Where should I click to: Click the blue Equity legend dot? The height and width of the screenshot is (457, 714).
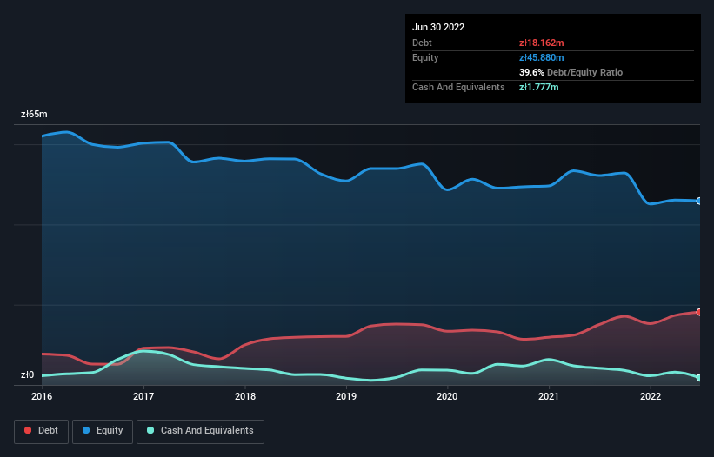(86, 430)
